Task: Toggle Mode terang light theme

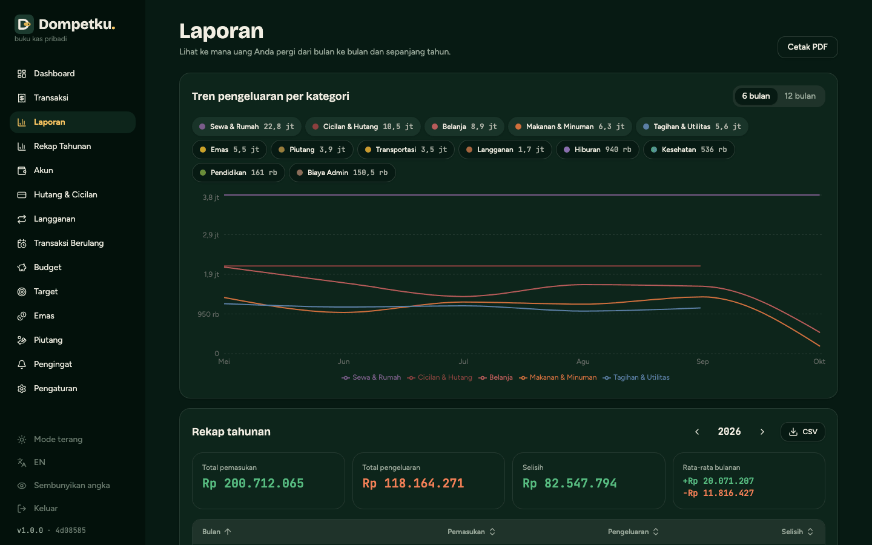Action: pos(72,440)
